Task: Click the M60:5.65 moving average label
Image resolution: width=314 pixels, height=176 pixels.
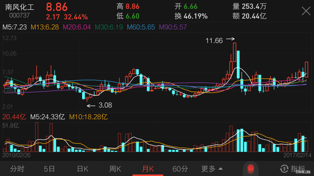Action: coord(141,27)
